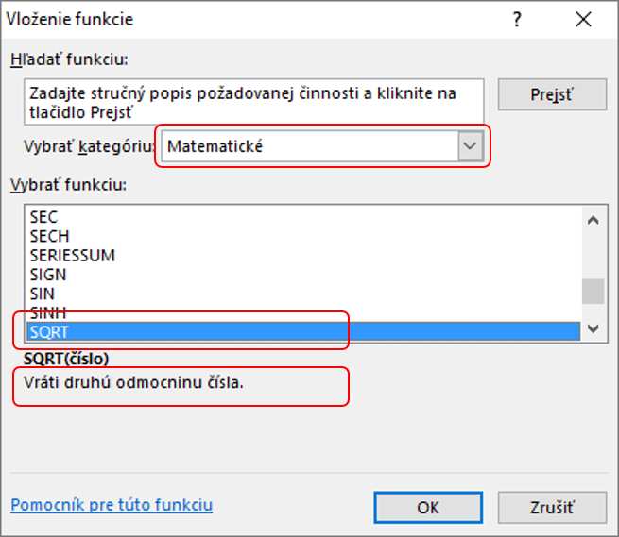Click the Prejsť search button
Screen dimensions: 619x537
coord(552,94)
